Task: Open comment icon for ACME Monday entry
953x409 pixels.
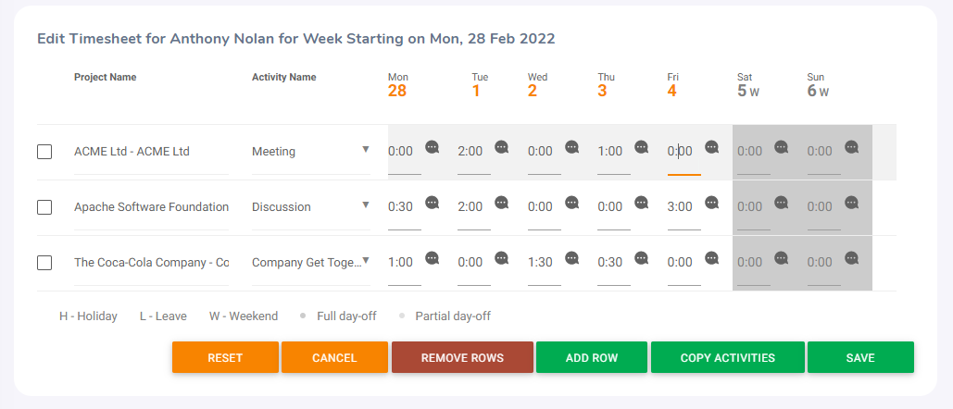Action: point(433,147)
